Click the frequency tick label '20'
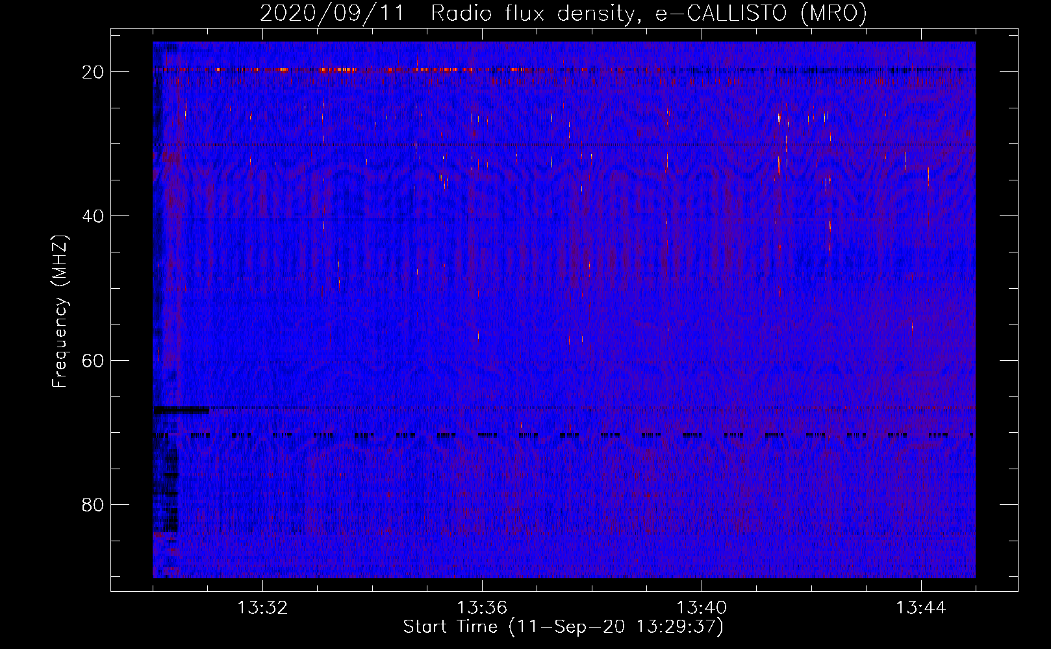This screenshot has height=649, width=1051. coord(93,72)
